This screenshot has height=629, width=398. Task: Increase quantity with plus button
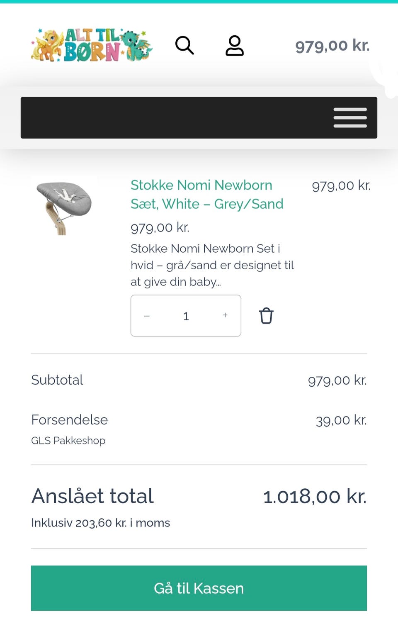click(x=225, y=315)
